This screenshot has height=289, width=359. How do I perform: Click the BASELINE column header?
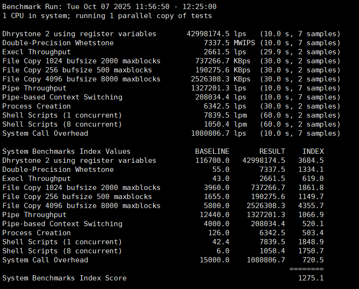[212, 151]
